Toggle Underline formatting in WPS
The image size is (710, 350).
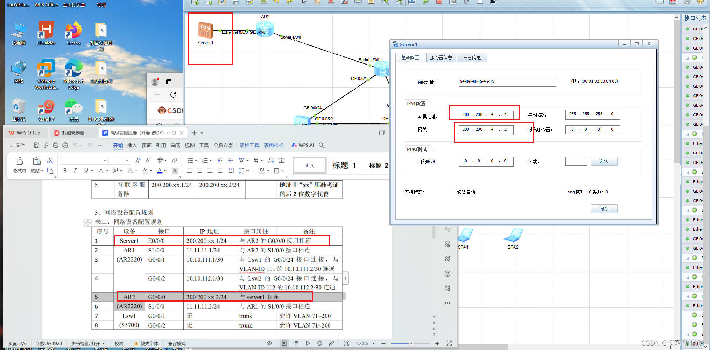(x=86, y=171)
